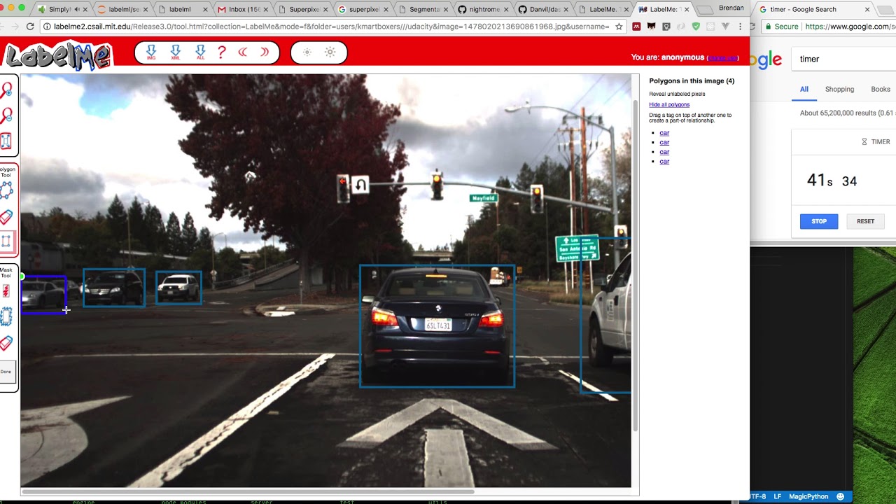
Task: Download the image via the IMG arrow icon
Action: (x=150, y=52)
